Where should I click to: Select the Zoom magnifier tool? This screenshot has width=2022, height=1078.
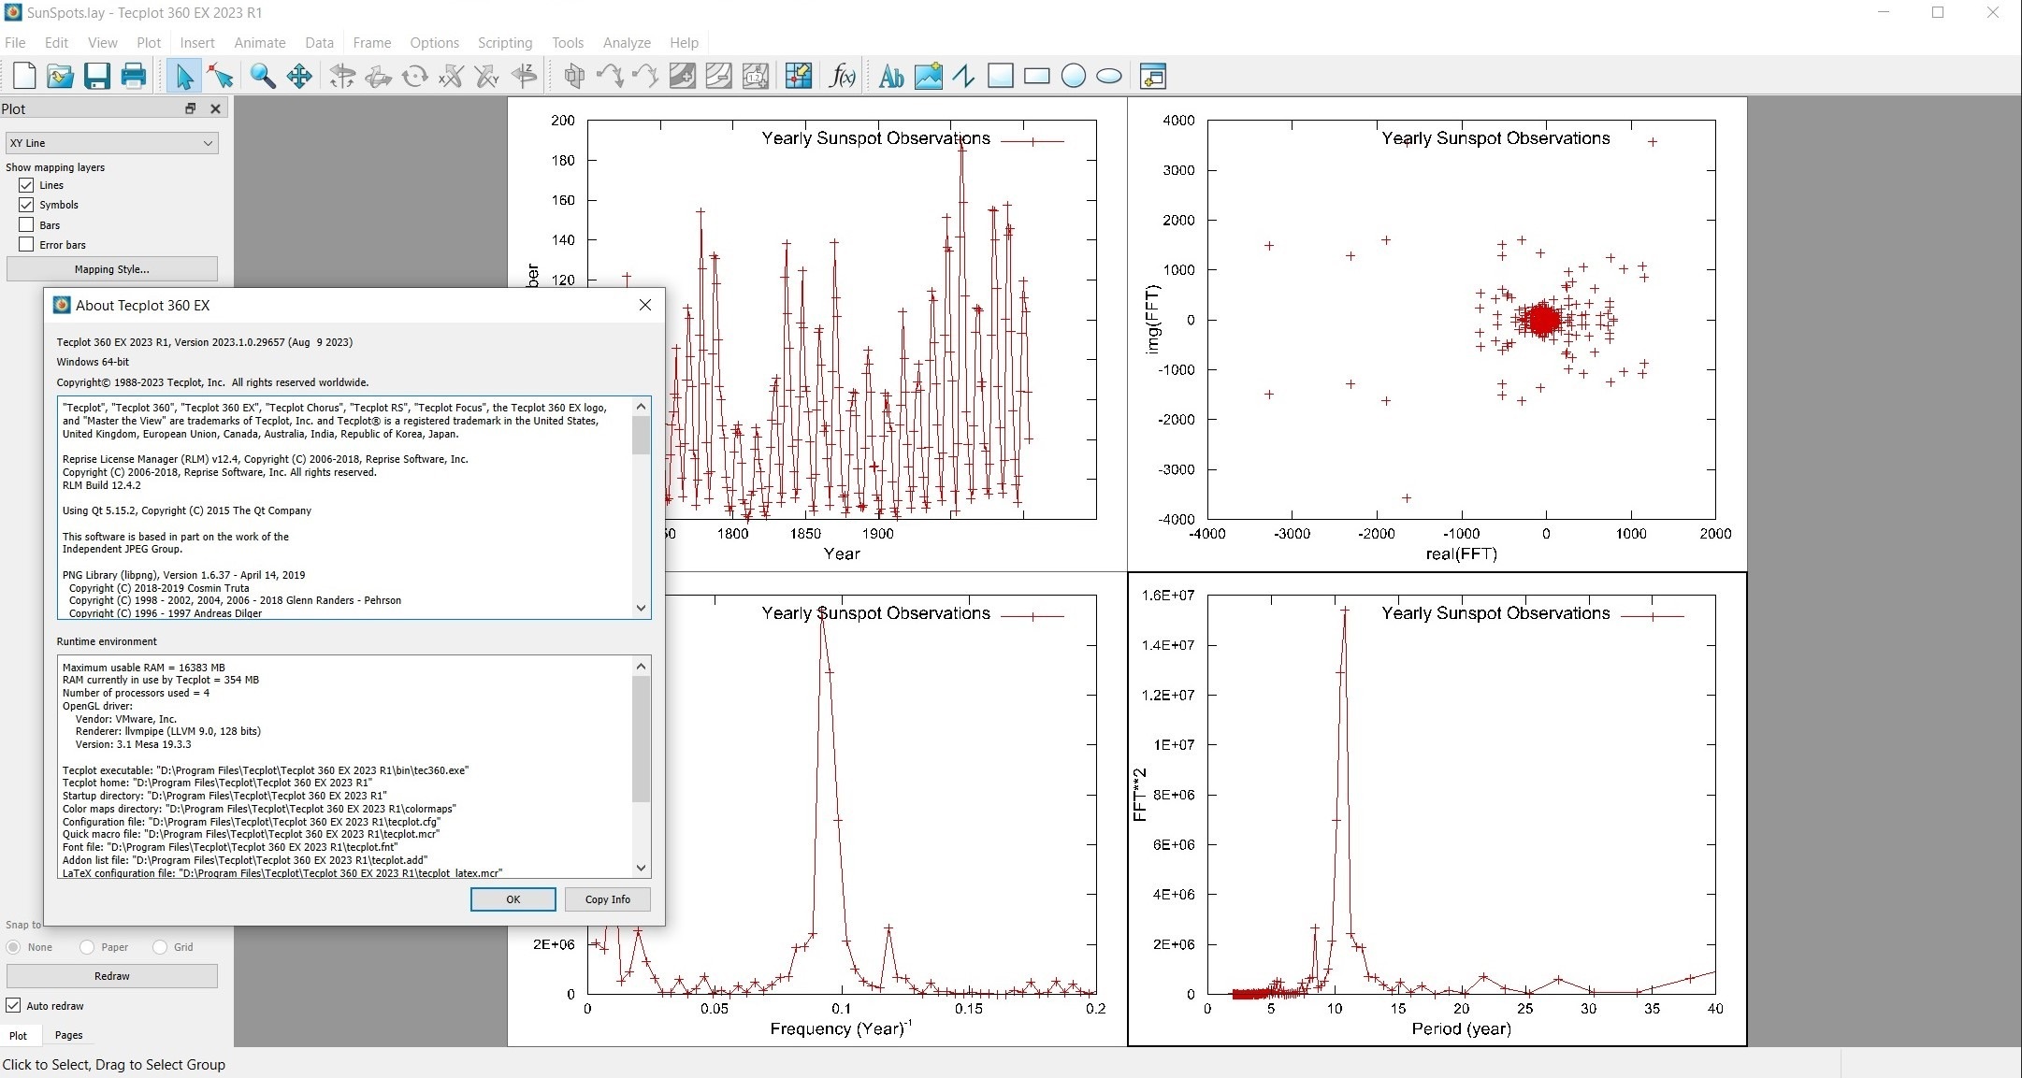tap(263, 76)
